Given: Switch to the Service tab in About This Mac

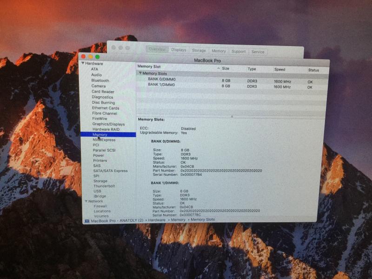Looking at the screenshot, I should tap(258, 52).
